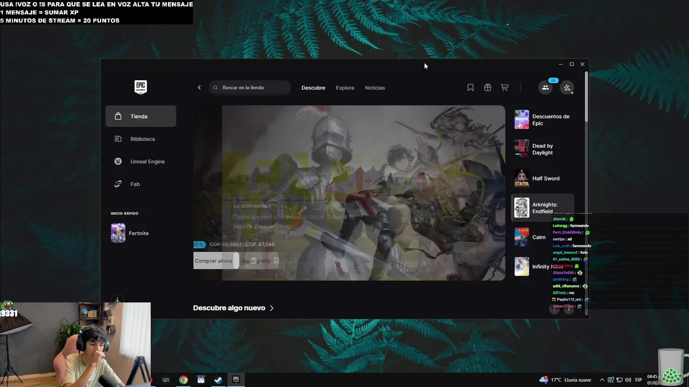Select Fab in the sidebar
Image resolution: width=689 pixels, height=387 pixels.
pos(140,184)
